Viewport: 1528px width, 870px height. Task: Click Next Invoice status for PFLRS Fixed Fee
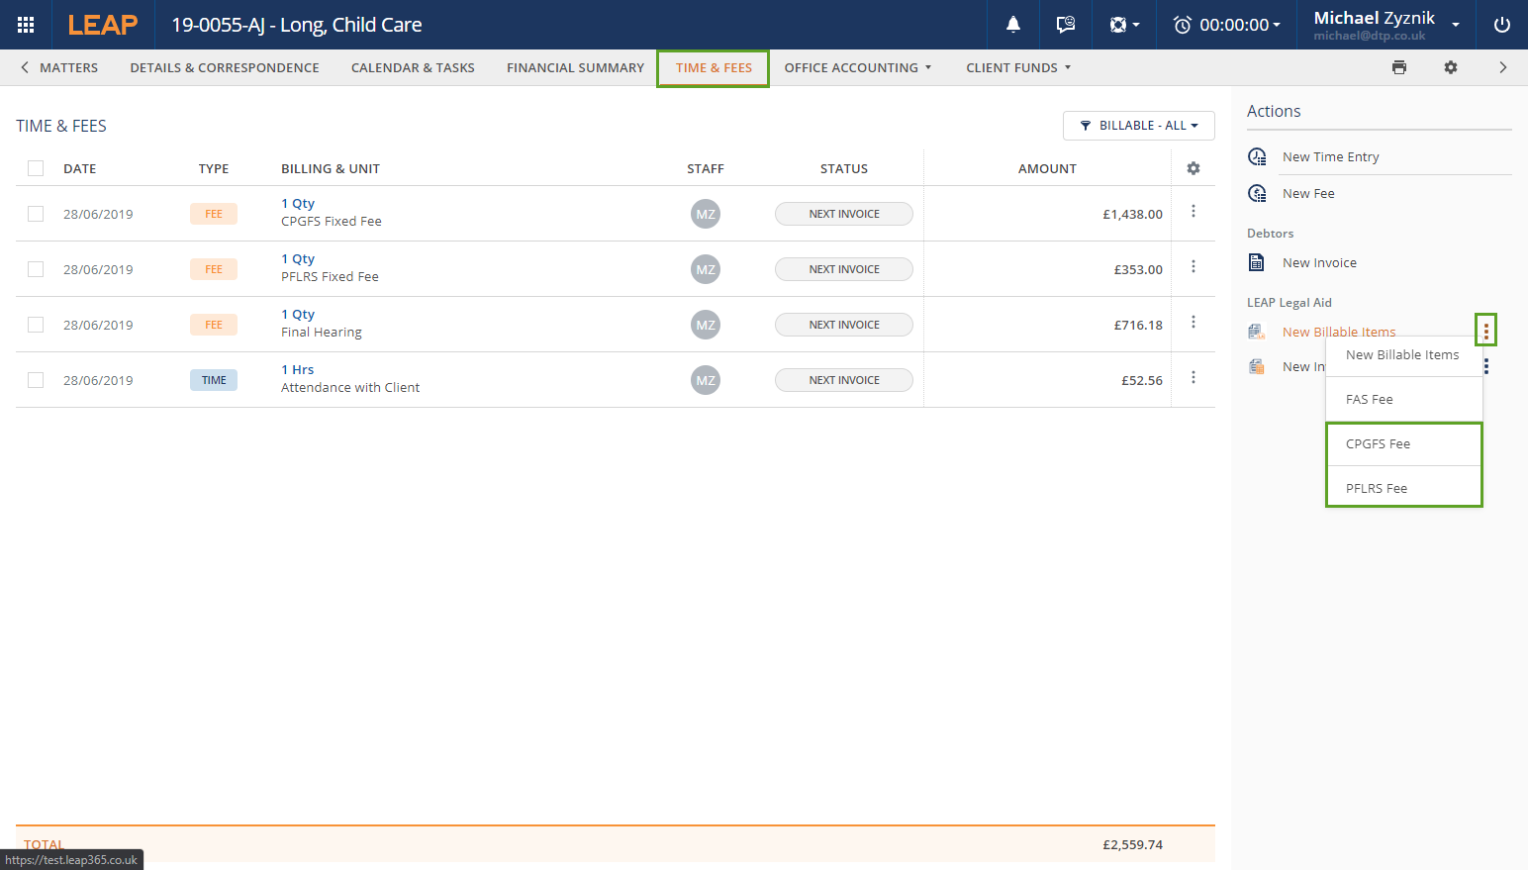[x=843, y=269]
